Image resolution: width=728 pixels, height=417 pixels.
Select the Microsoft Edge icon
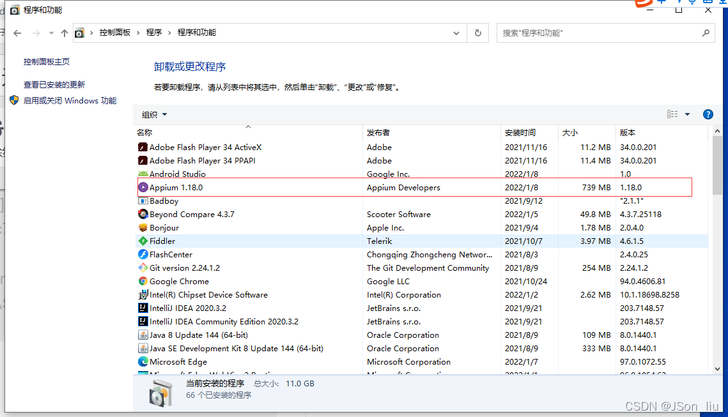click(x=143, y=362)
